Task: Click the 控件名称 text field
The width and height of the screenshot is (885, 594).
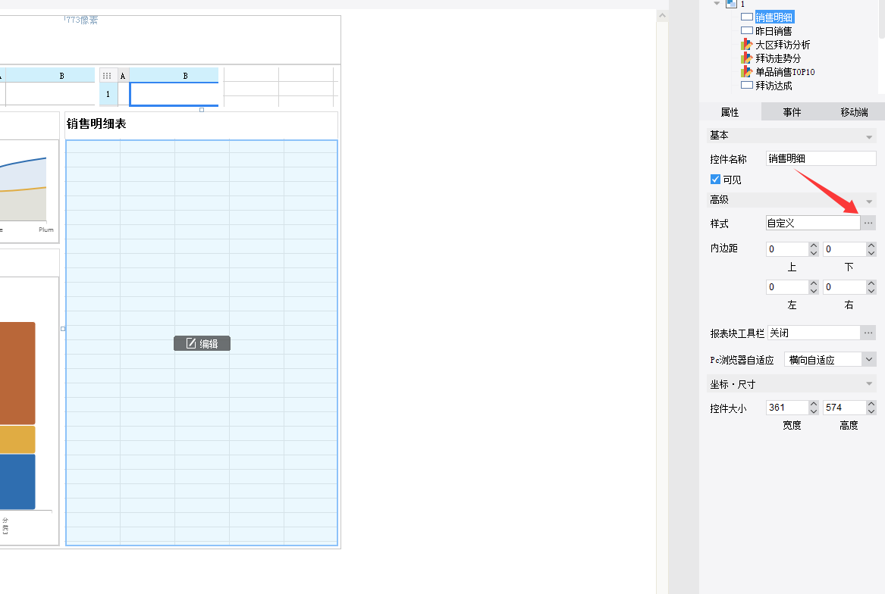Action: point(821,158)
